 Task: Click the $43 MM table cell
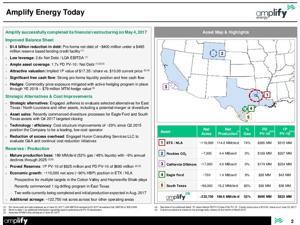coord(285,175)
